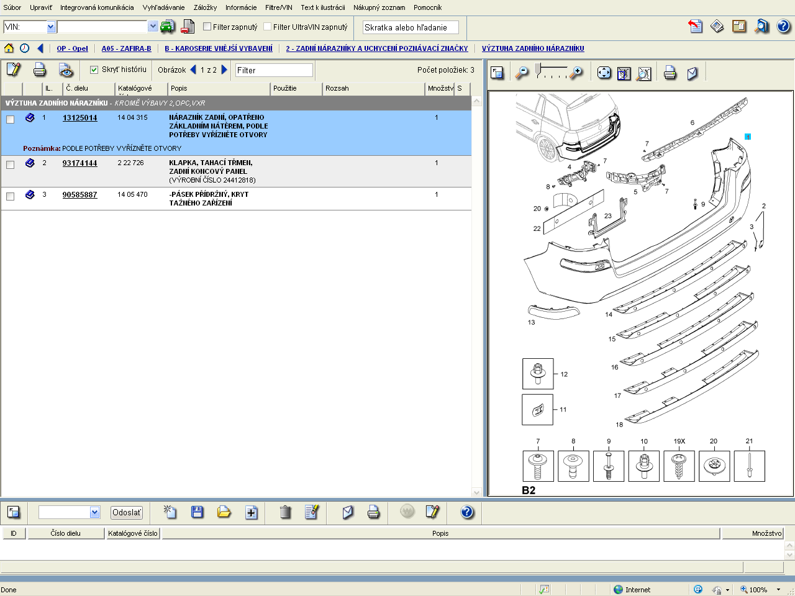Screen dimensions: 795x596
Task: Click the zoom-out magnifier above the illustration
Action: click(522, 73)
